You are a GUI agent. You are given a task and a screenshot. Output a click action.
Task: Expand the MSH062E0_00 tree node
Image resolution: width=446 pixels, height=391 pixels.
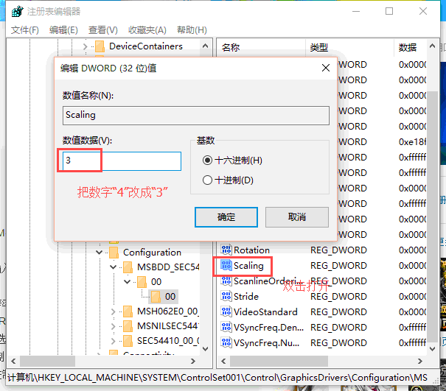click(114, 311)
